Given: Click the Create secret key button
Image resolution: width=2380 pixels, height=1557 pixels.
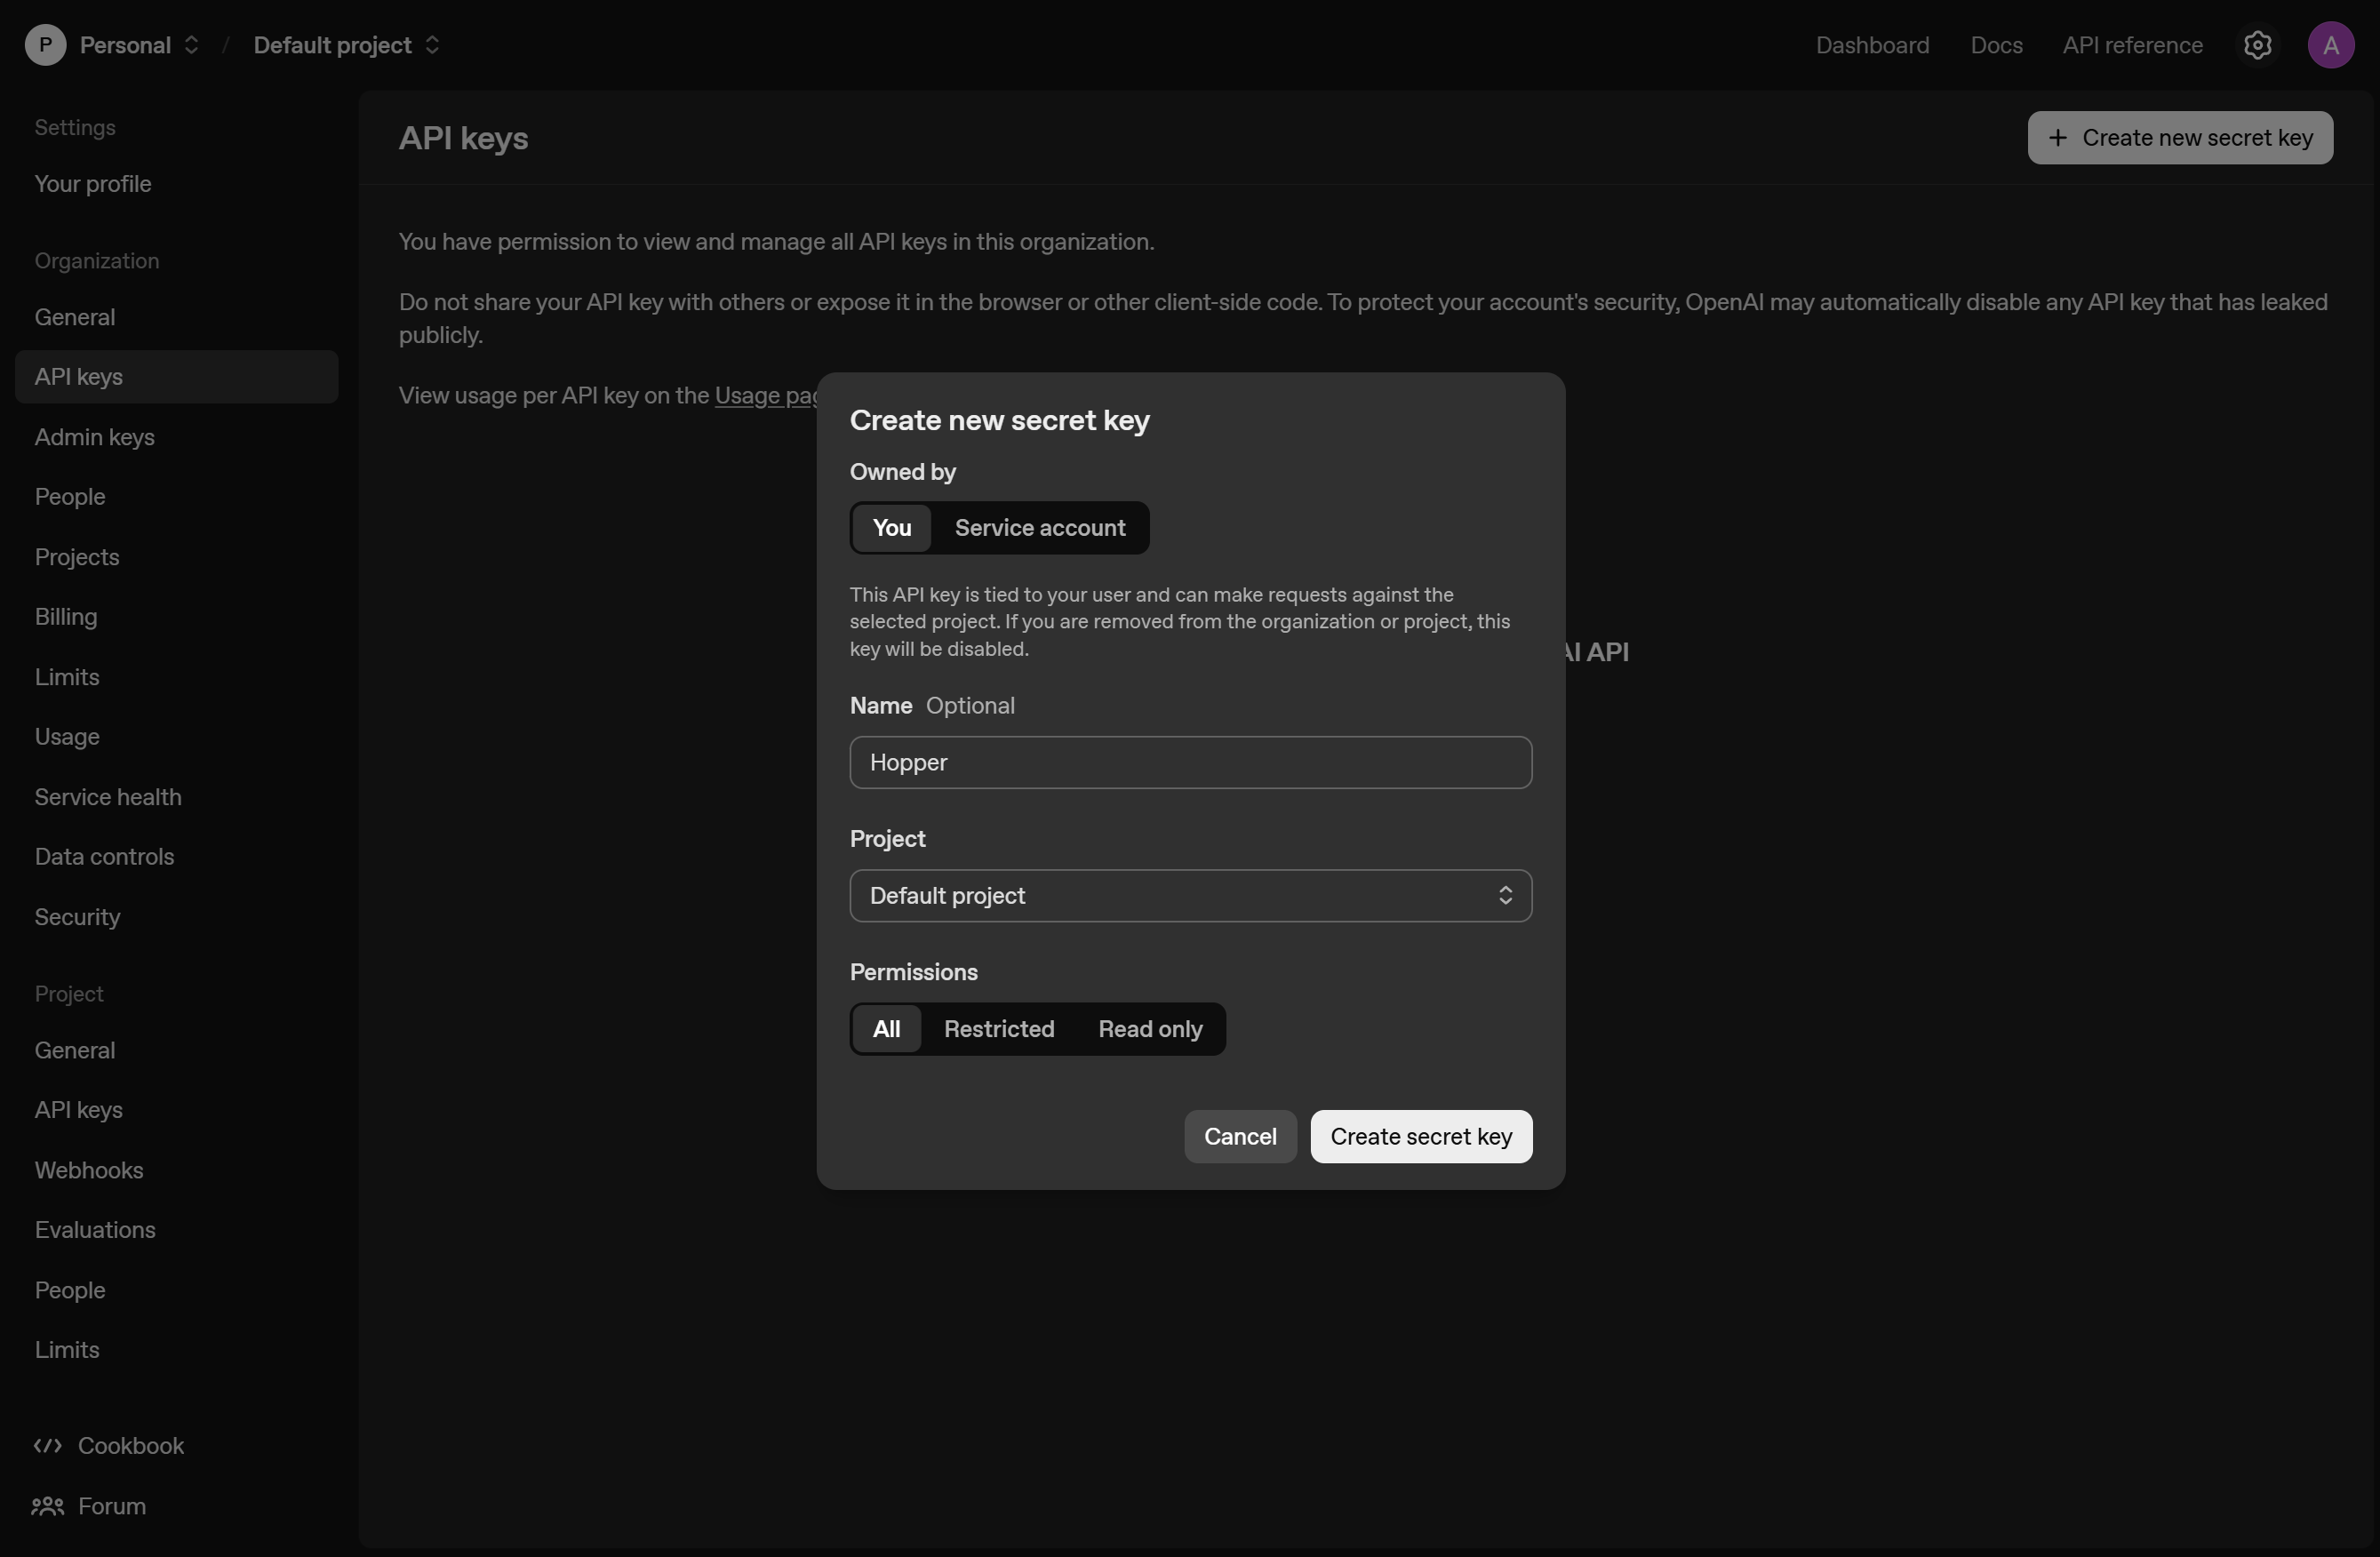Looking at the screenshot, I should point(1421,1136).
